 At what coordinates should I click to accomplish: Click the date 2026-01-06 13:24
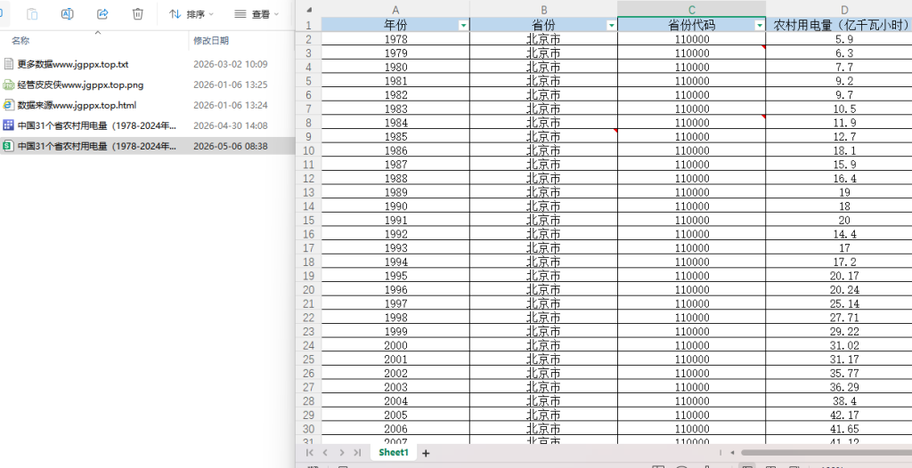coord(231,105)
